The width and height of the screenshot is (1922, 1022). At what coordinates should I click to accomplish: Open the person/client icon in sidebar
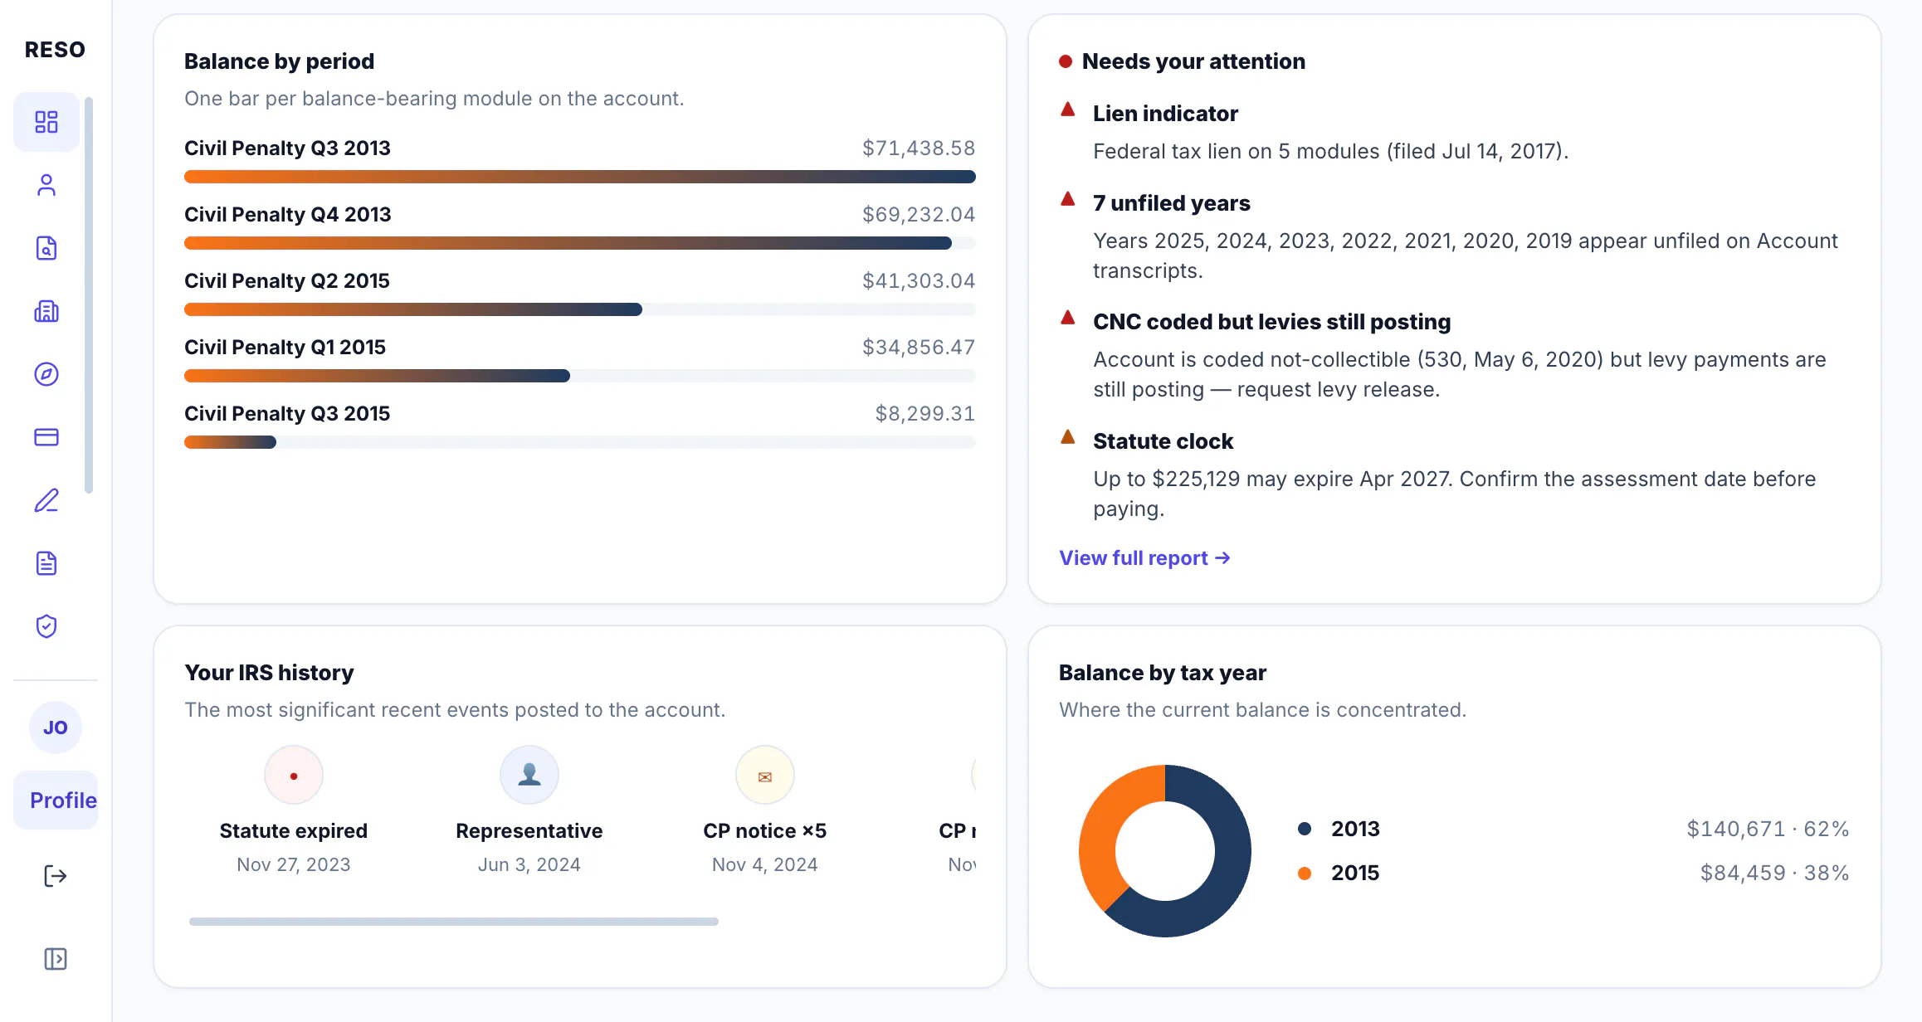(x=46, y=185)
